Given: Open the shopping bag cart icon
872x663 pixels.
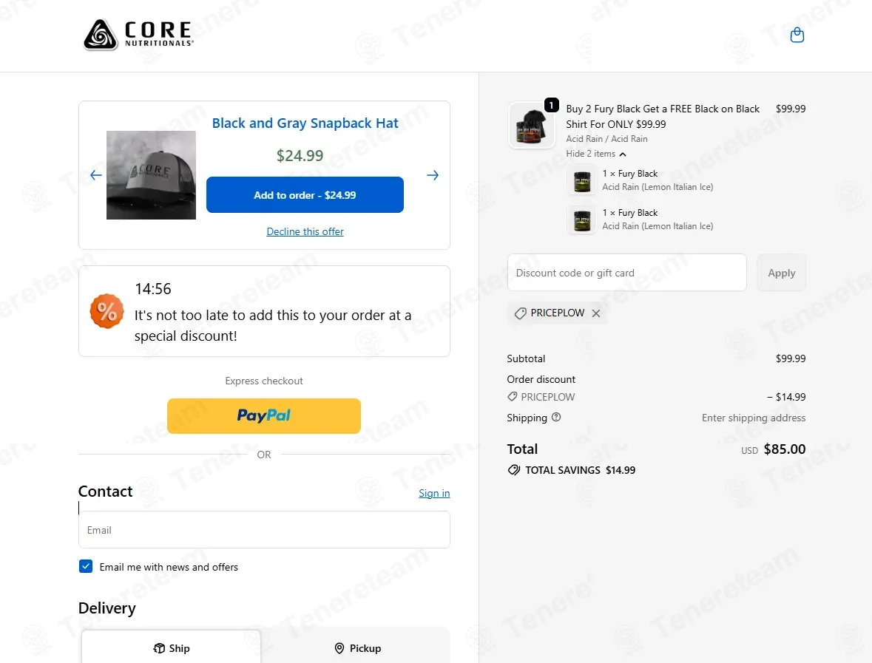Looking at the screenshot, I should (797, 35).
